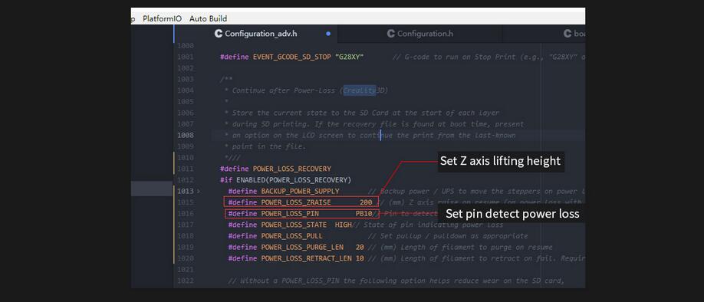Click line number 1011 in the gutter
This screenshot has width=704, height=302.
[186, 169]
